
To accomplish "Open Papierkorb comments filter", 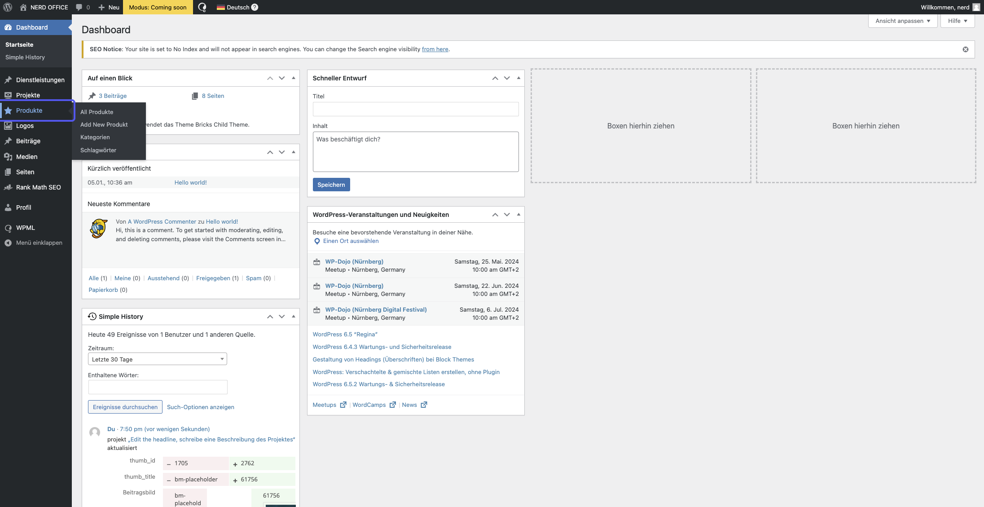I will coord(103,290).
